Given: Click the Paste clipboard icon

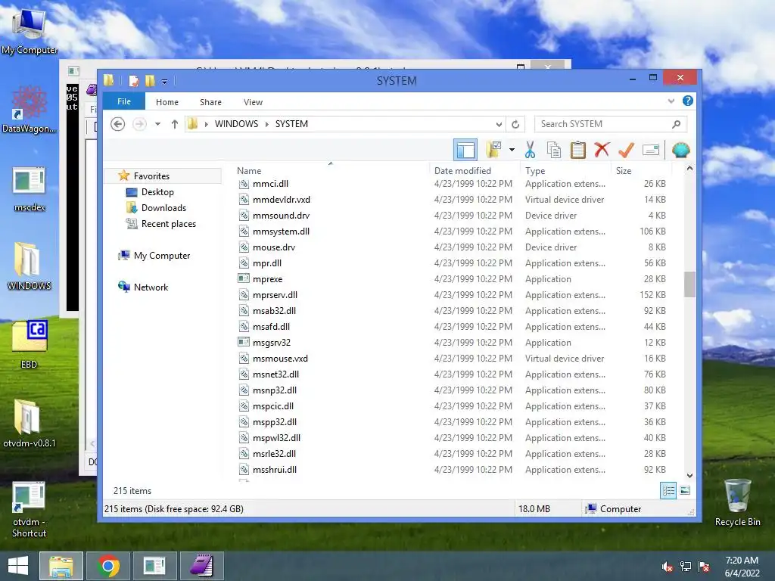Looking at the screenshot, I should [577, 150].
